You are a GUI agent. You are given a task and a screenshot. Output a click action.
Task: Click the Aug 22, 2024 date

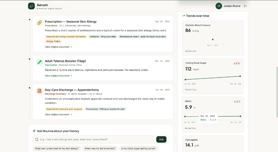pos(162,22)
